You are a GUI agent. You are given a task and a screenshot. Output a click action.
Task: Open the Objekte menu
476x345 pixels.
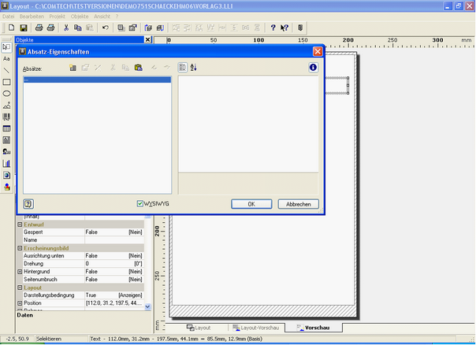[x=80, y=17]
